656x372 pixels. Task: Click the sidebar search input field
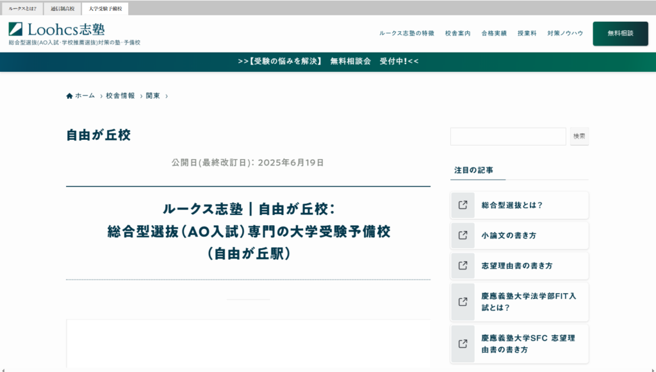tap(507, 136)
